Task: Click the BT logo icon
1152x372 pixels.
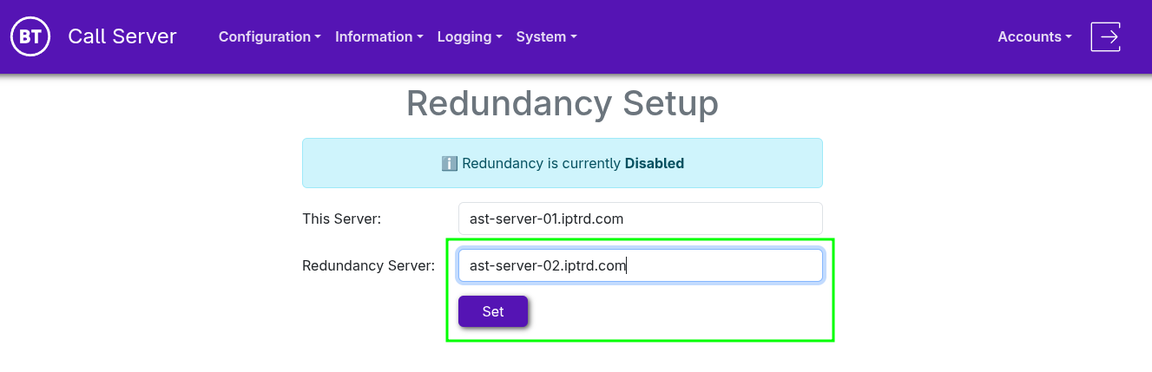Action: [30, 36]
